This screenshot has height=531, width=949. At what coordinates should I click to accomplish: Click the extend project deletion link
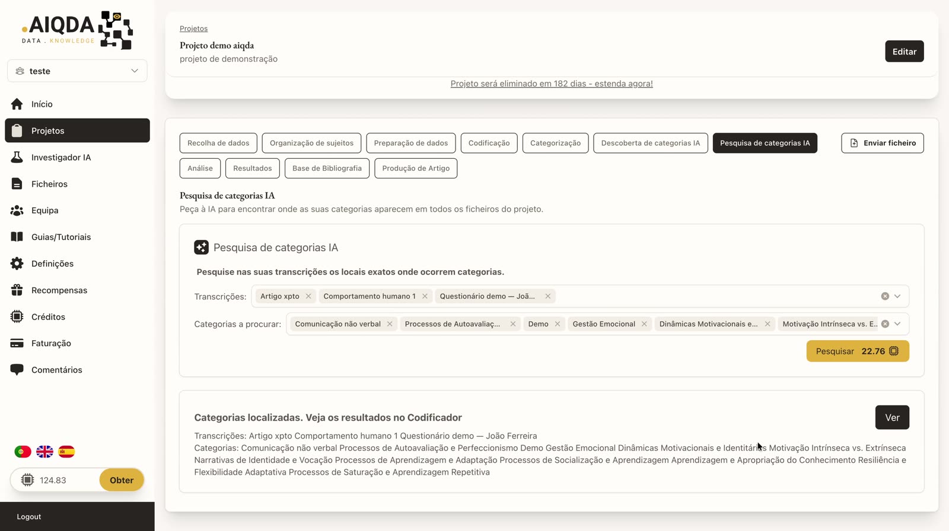pos(552,84)
